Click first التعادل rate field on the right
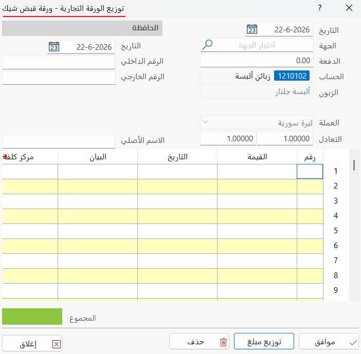This screenshot has width=361, height=354. click(x=285, y=139)
